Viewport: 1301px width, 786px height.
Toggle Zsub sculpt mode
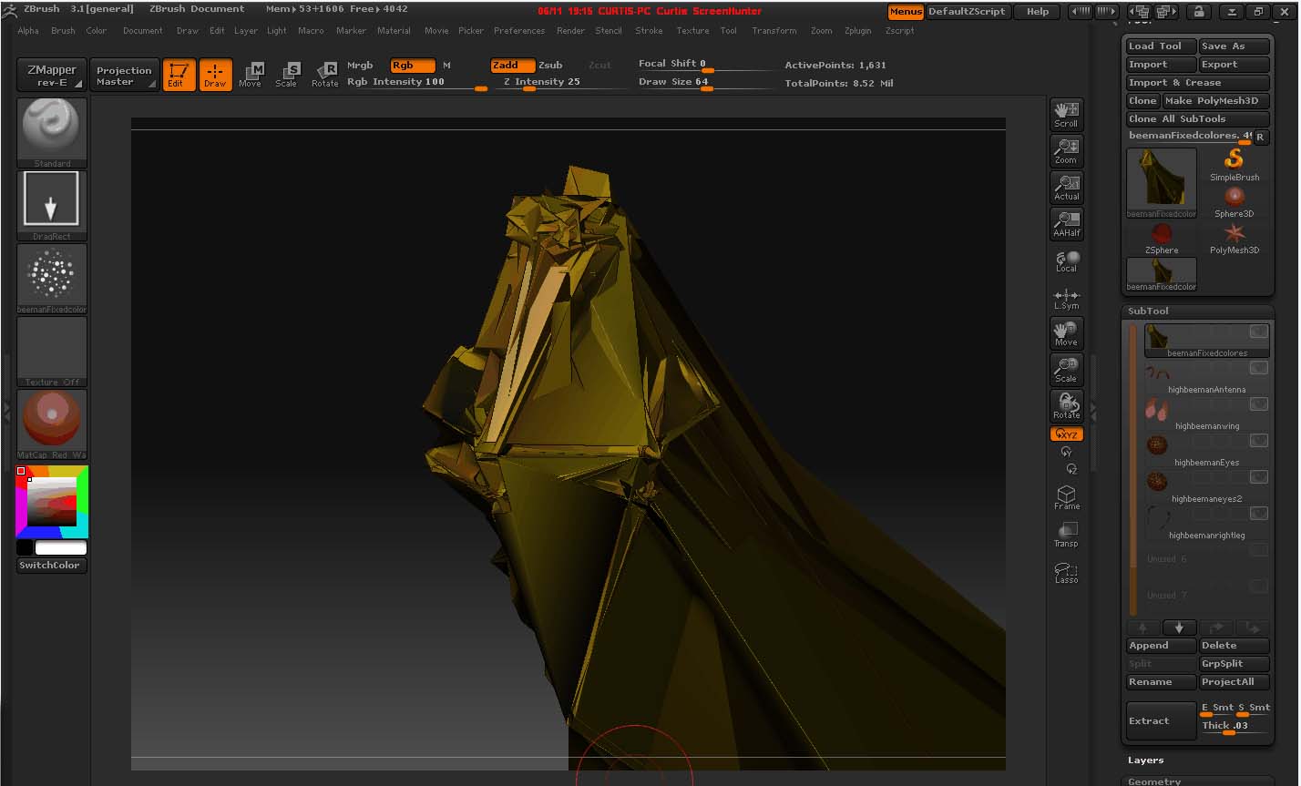click(550, 66)
